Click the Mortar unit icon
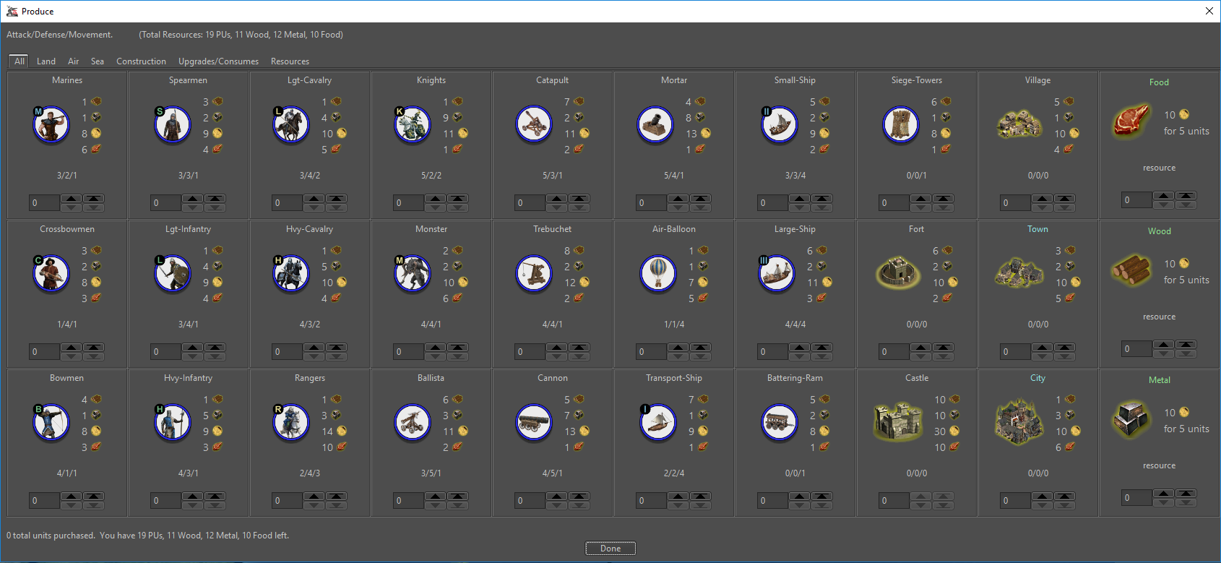 click(x=655, y=124)
